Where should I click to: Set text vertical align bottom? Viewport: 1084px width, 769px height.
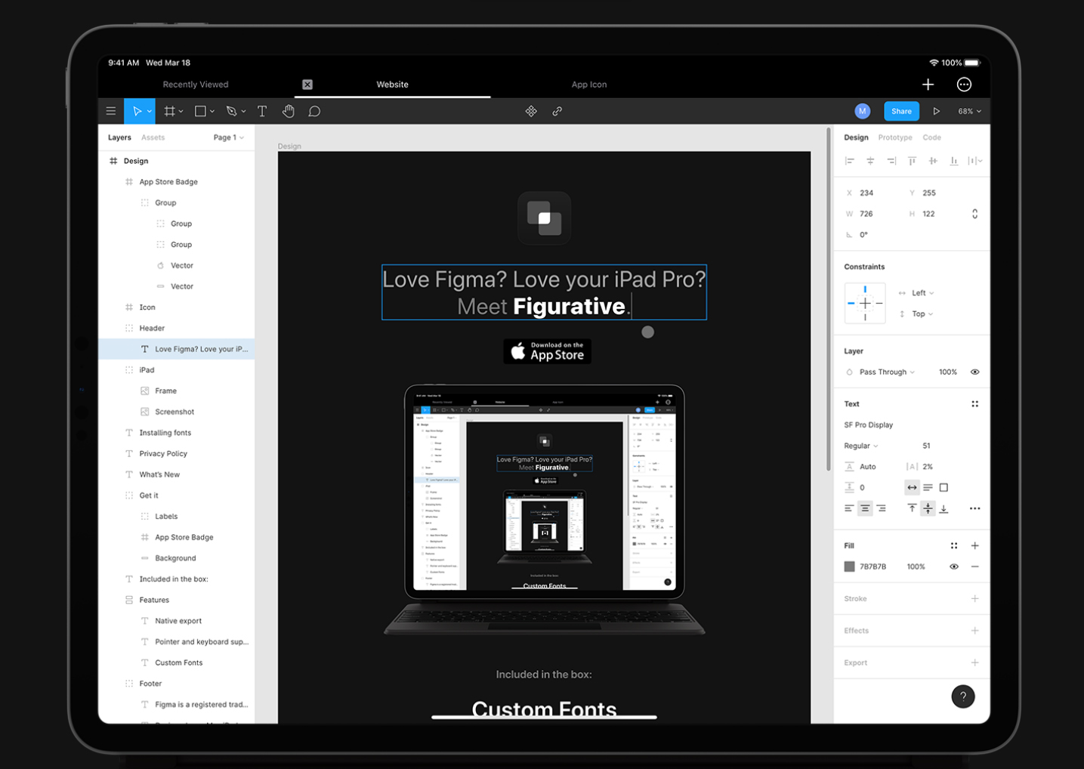point(943,508)
